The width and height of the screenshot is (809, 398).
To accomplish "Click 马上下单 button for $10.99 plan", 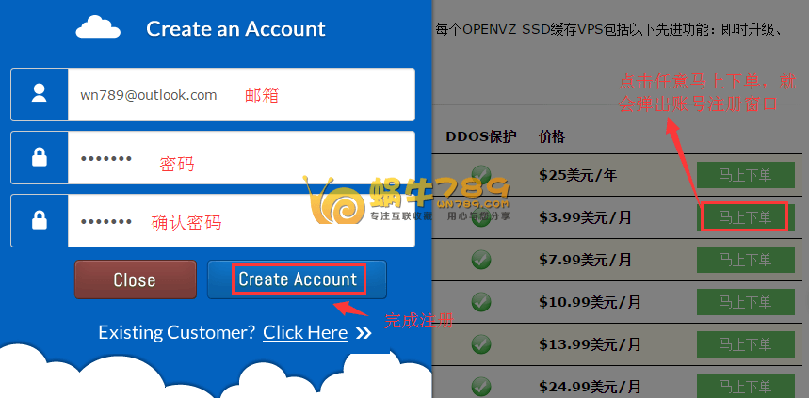I will (x=746, y=302).
